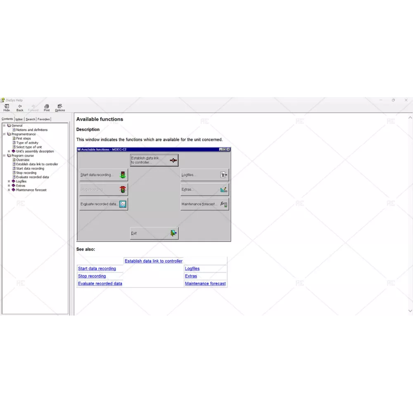Expand the Maintenance forecast tree node
The image size is (413, 413).
[9, 190]
